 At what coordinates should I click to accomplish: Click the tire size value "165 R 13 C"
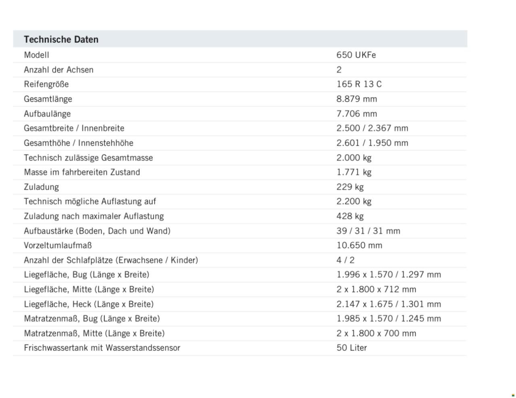[359, 84]
